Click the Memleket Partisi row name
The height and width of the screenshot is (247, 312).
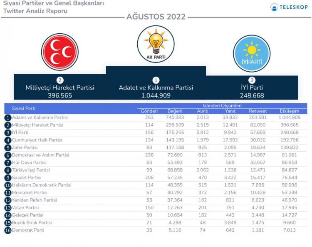pyautogui.click(x=30, y=192)
